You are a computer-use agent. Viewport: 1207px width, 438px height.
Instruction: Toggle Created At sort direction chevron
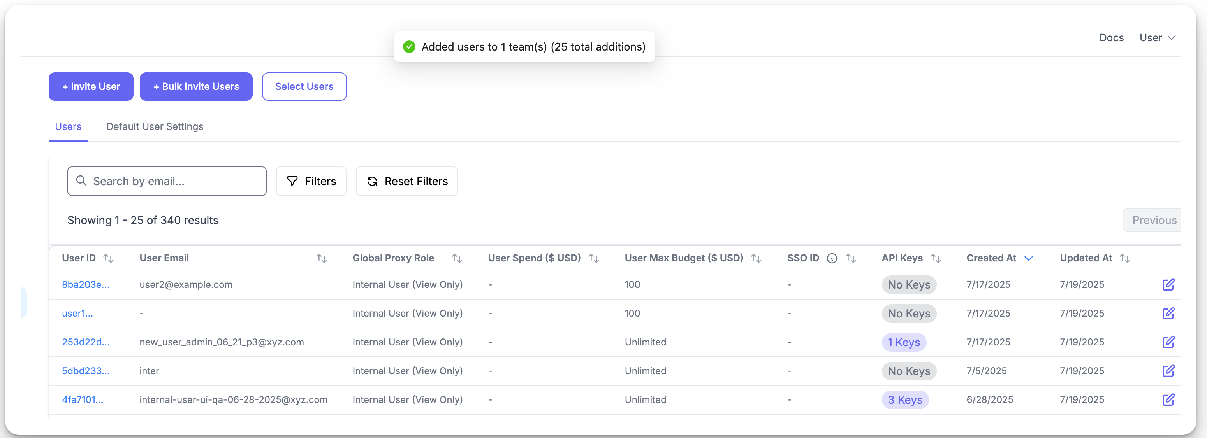[1028, 258]
